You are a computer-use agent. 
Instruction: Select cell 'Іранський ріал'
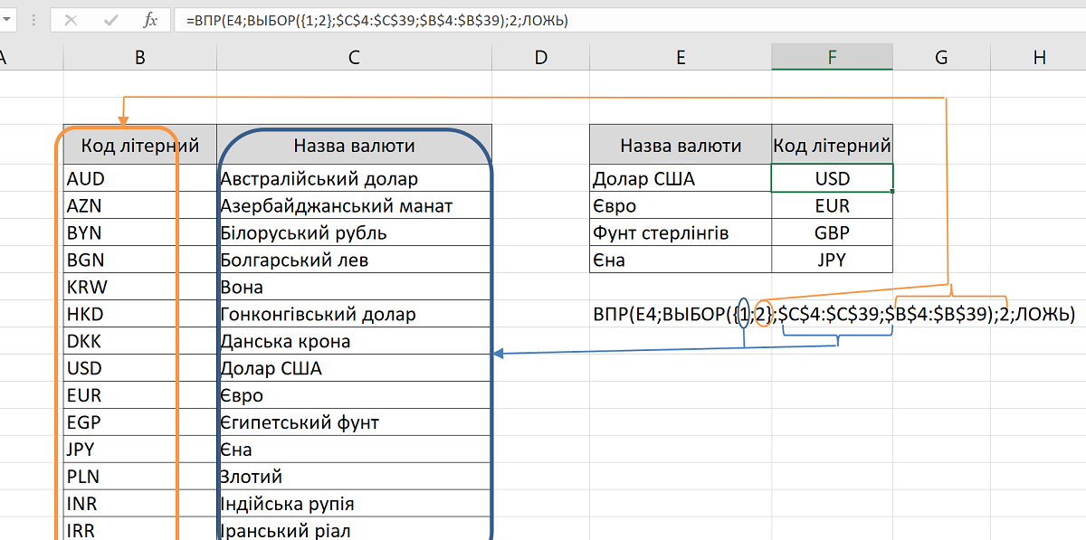tap(354, 529)
